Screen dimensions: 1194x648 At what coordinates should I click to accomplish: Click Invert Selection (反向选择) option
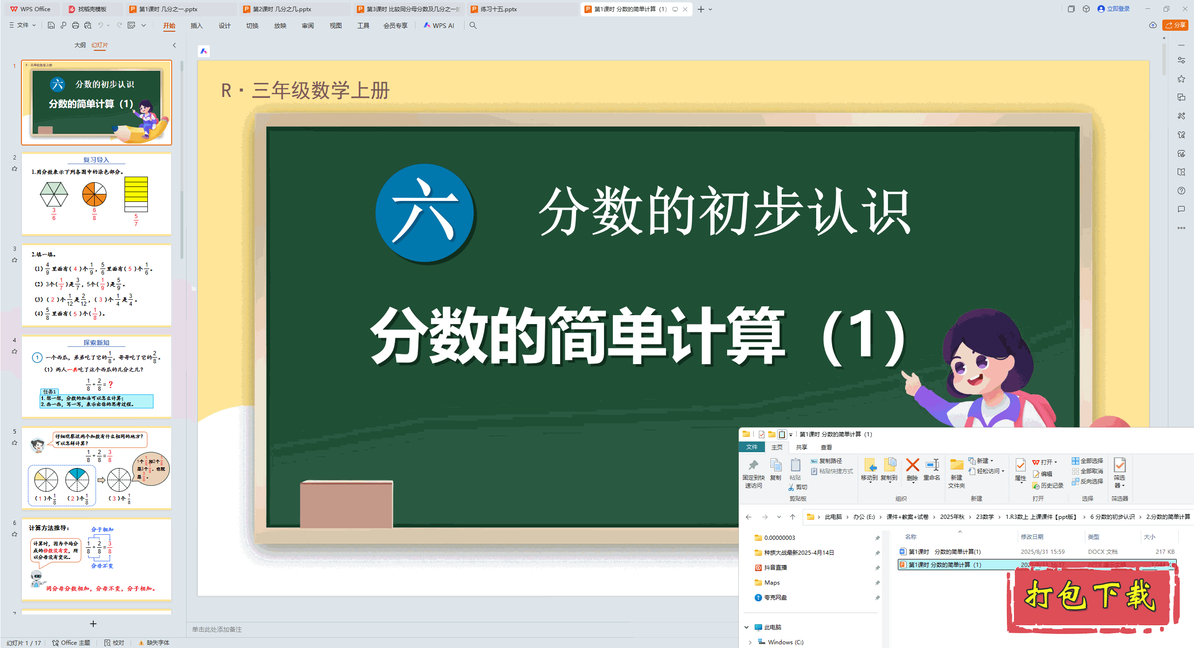point(1087,481)
